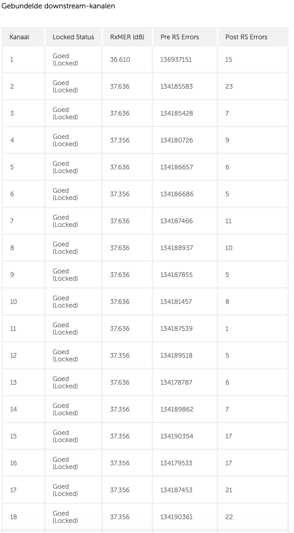Select Pre RS Errors value 134186686
The height and width of the screenshot is (533, 294).
[177, 194]
